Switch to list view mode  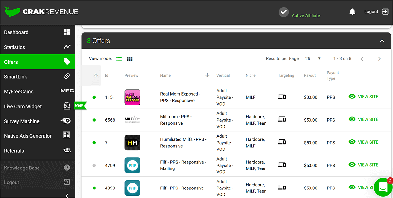119,59
